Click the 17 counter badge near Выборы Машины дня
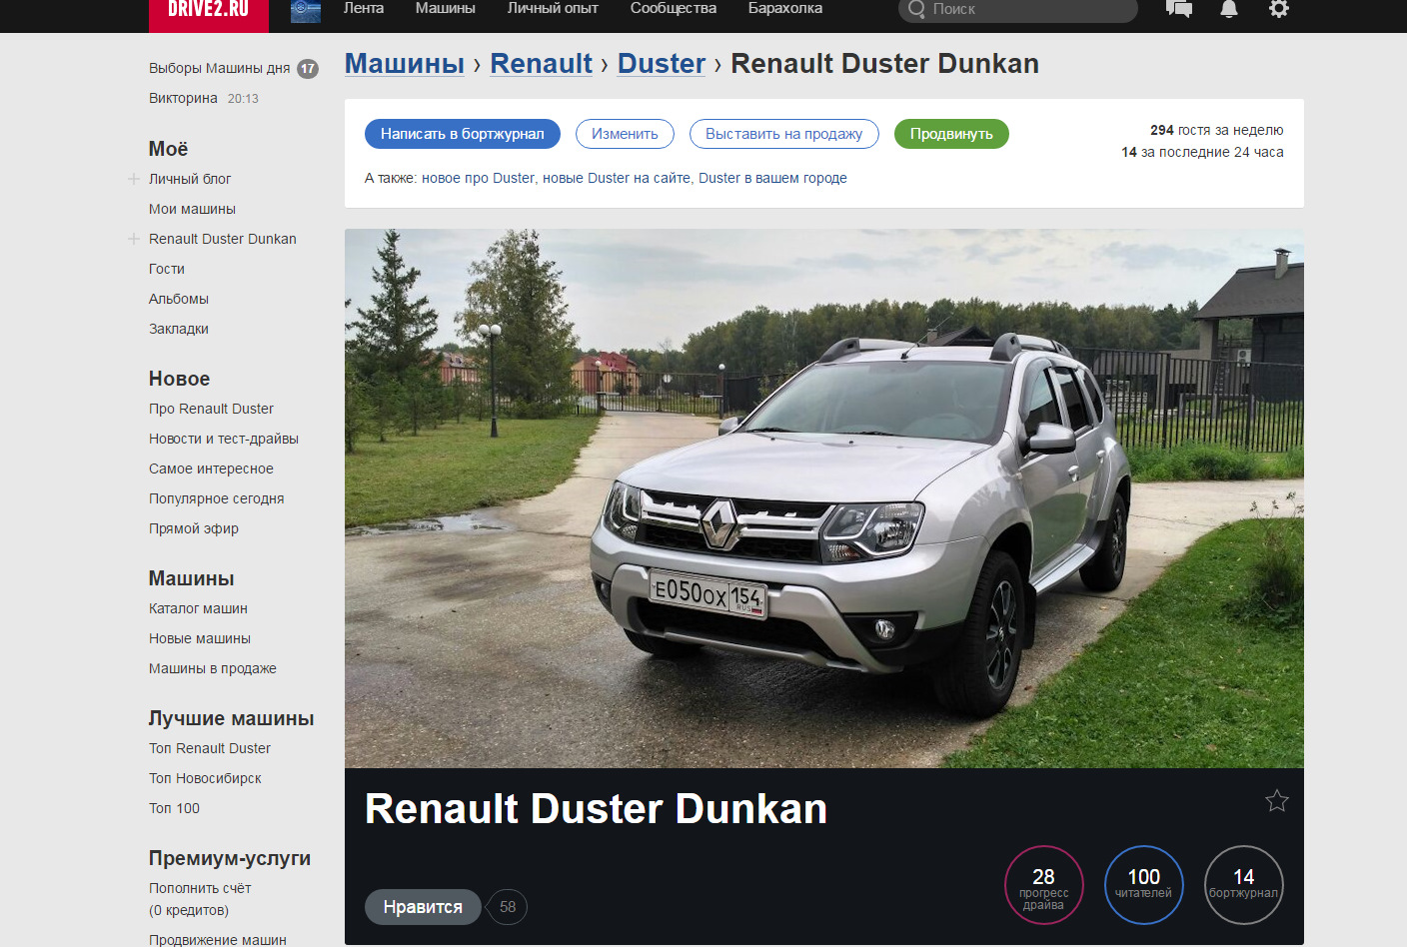Image resolution: width=1407 pixels, height=947 pixels. click(x=308, y=69)
